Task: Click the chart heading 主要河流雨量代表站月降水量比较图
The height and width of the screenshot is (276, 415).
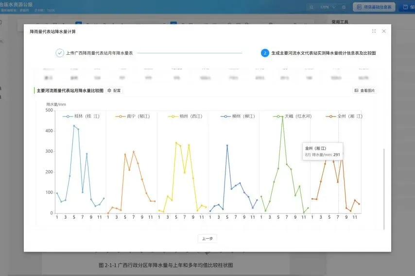Action: [70, 91]
